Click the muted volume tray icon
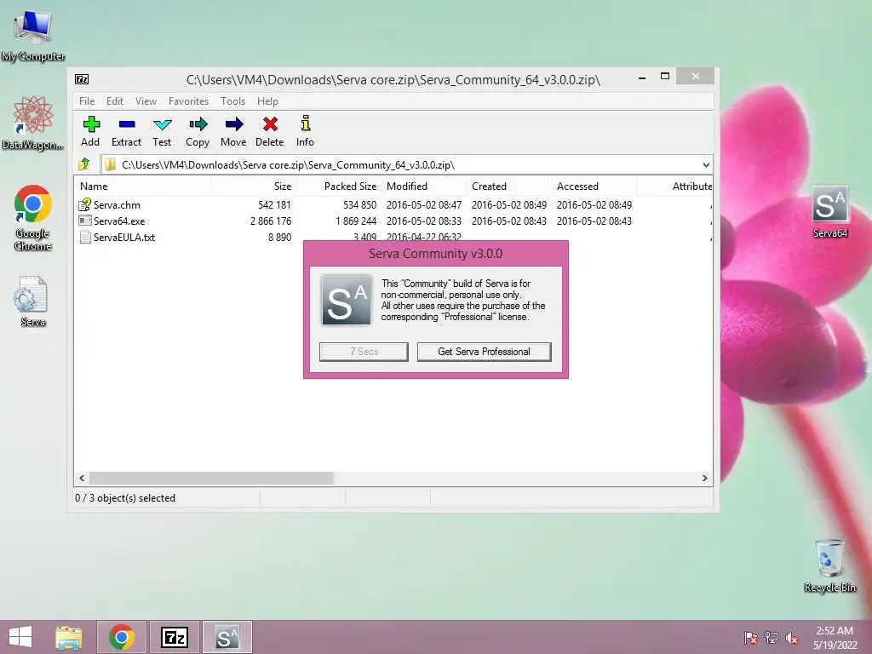Image resolution: width=872 pixels, height=654 pixels. tap(792, 638)
